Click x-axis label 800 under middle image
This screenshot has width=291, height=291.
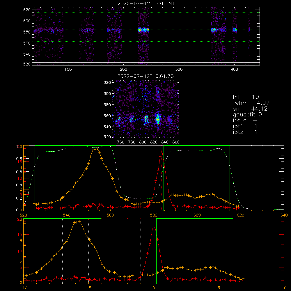[x=143, y=142]
